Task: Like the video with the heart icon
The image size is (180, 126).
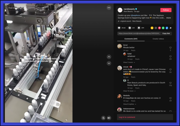Action: (x=119, y=28)
